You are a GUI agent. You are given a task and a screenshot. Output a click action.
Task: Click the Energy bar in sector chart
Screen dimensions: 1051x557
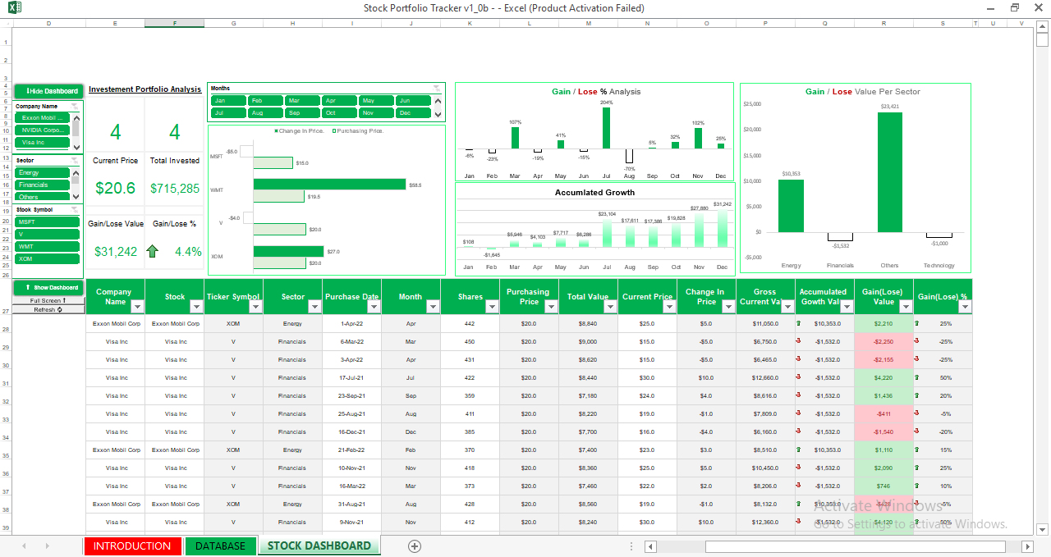tap(791, 206)
